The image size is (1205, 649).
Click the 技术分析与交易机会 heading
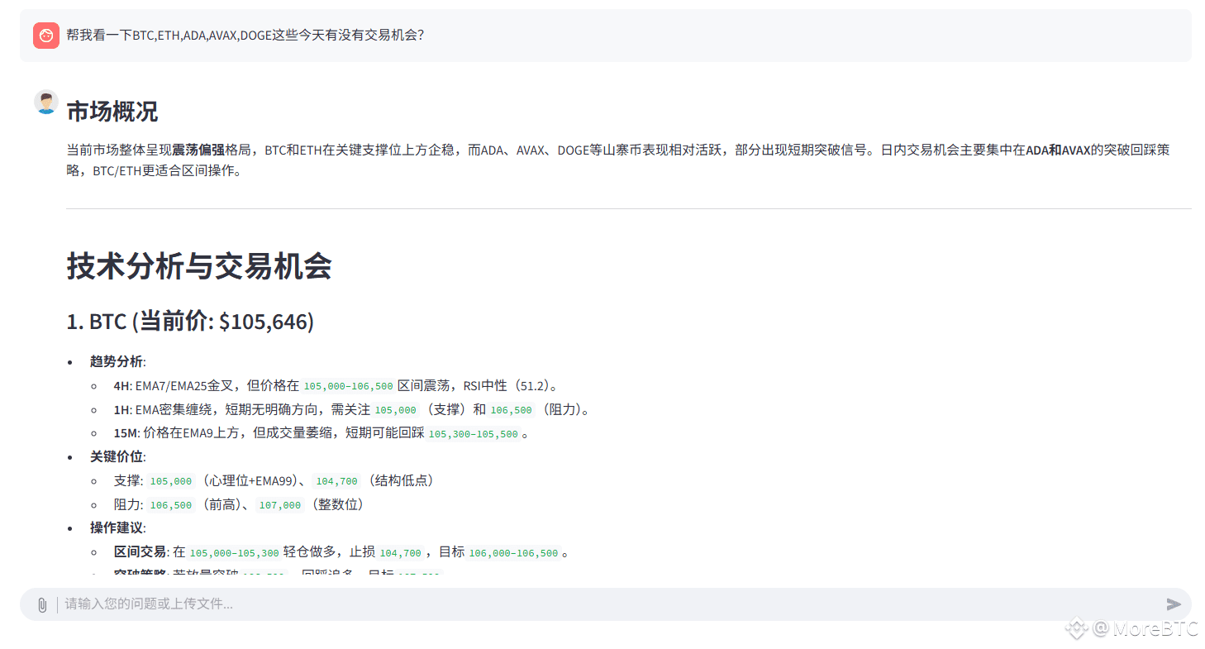(x=199, y=266)
